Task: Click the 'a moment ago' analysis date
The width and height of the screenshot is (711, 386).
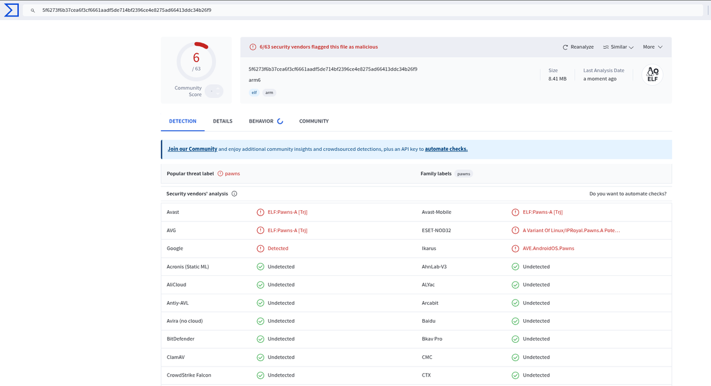Action: click(600, 79)
